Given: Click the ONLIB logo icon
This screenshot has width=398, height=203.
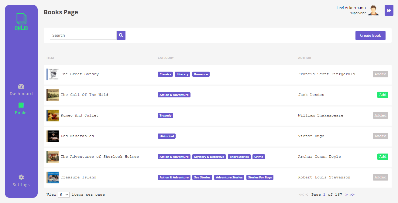Looking at the screenshot, I should (21, 22).
